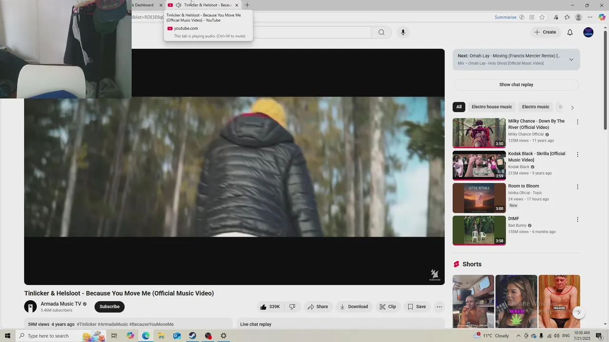
Task: Expand the Next up playlist panel chevron
Action: point(571,59)
